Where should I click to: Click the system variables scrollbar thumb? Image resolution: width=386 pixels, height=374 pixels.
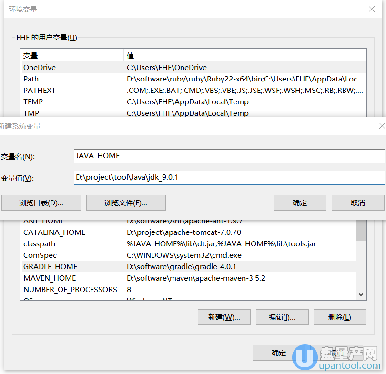point(361,231)
